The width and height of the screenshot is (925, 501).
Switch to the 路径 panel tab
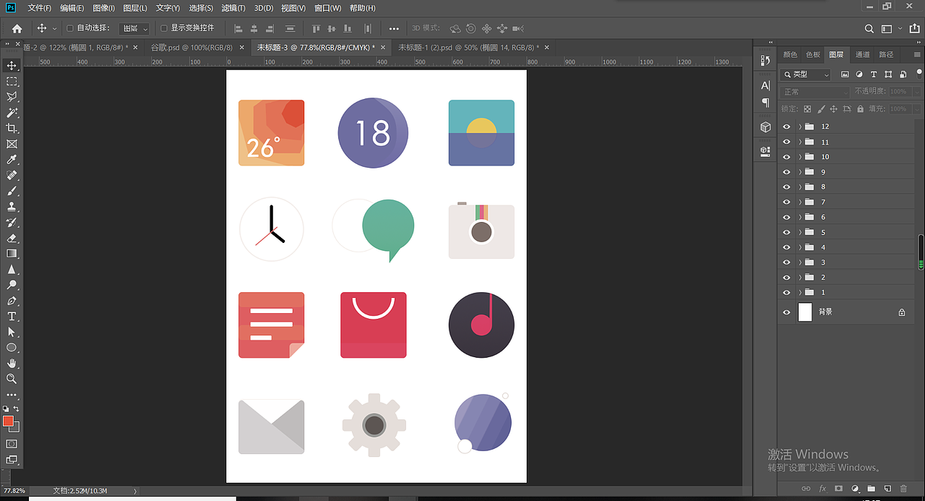[886, 54]
